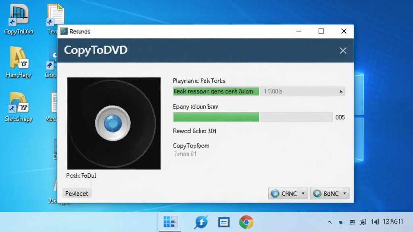Expand the Feak ressour dropdown arrow
This screenshot has height=232, width=413.
341,91
